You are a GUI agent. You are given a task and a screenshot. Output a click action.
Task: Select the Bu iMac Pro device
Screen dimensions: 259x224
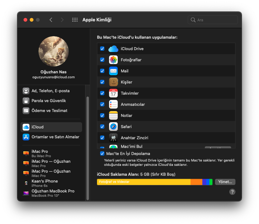point(51,153)
